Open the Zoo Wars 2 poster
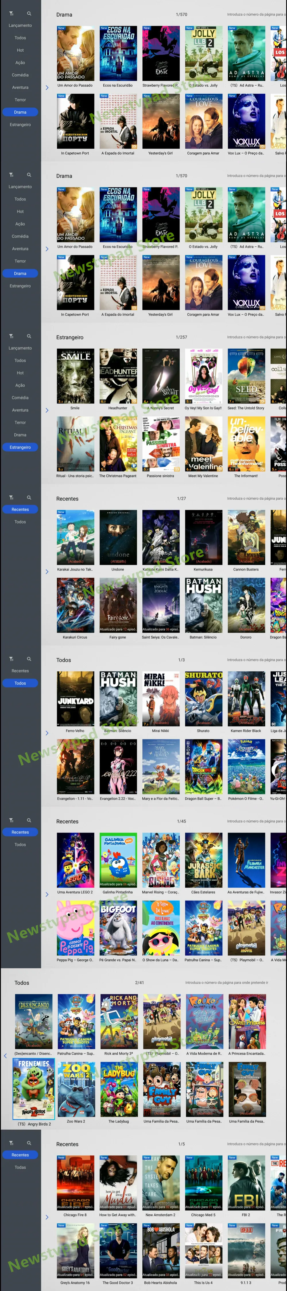Image resolution: width=287 pixels, height=1291 pixels. [76, 1089]
